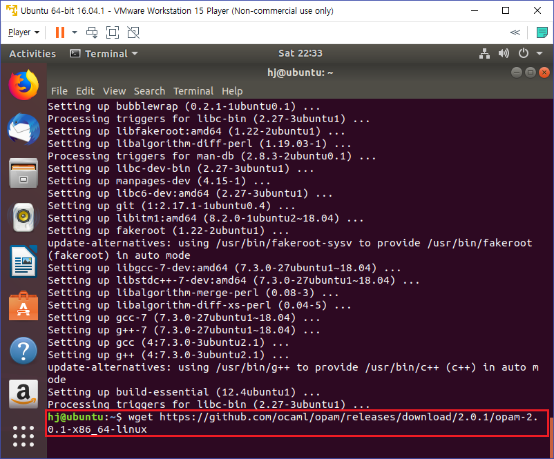Open the terminal Edit menu
554x459 pixels.
pos(85,91)
